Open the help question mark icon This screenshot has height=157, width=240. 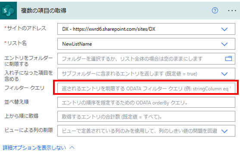coord(215,11)
